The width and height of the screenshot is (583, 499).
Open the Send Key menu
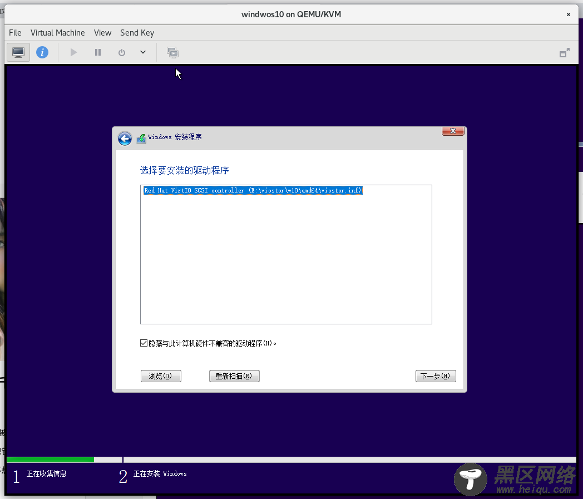point(137,33)
